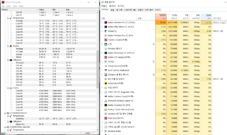Expand the 검색(2) process group
Image resolution: width=227 pixels, height=135 pixels.
102,62
